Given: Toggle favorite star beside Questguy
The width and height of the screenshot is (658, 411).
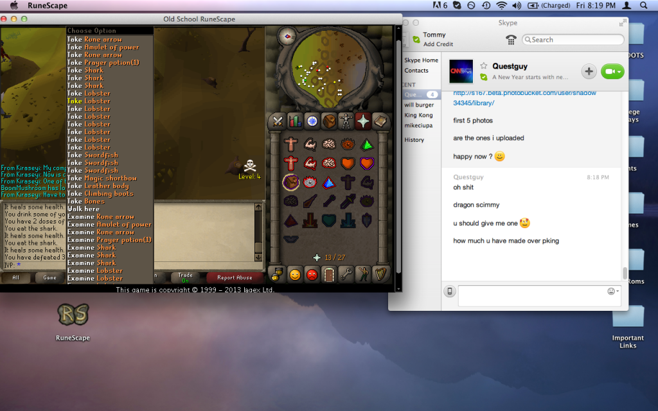Looking at the screenshot, I should 483,66.
